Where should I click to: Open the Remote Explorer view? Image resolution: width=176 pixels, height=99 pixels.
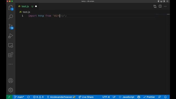(11, 45)
